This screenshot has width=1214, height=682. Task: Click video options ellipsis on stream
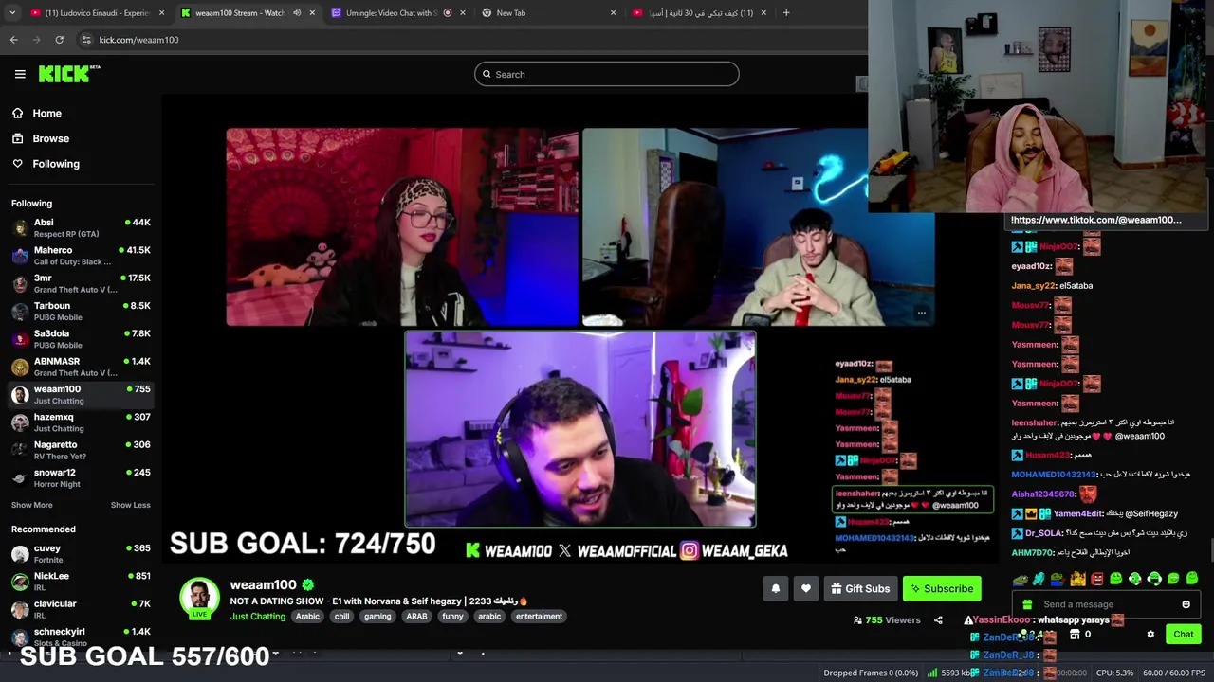tap(921, 314)
